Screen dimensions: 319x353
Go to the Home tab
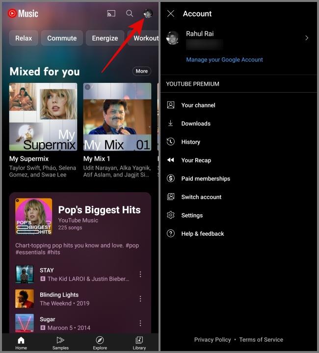pyautogui.click(x=21, y=343)
